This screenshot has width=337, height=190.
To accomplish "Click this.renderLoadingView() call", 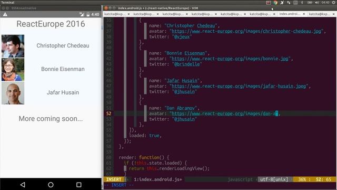I will tap(178, 168).
